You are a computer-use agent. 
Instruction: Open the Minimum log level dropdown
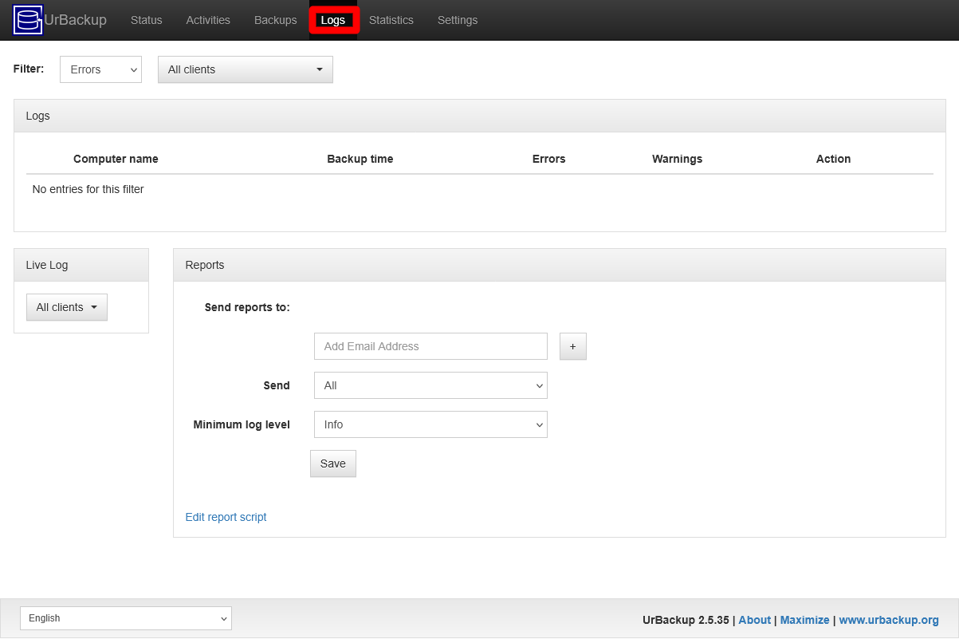(x=430, y=424)
